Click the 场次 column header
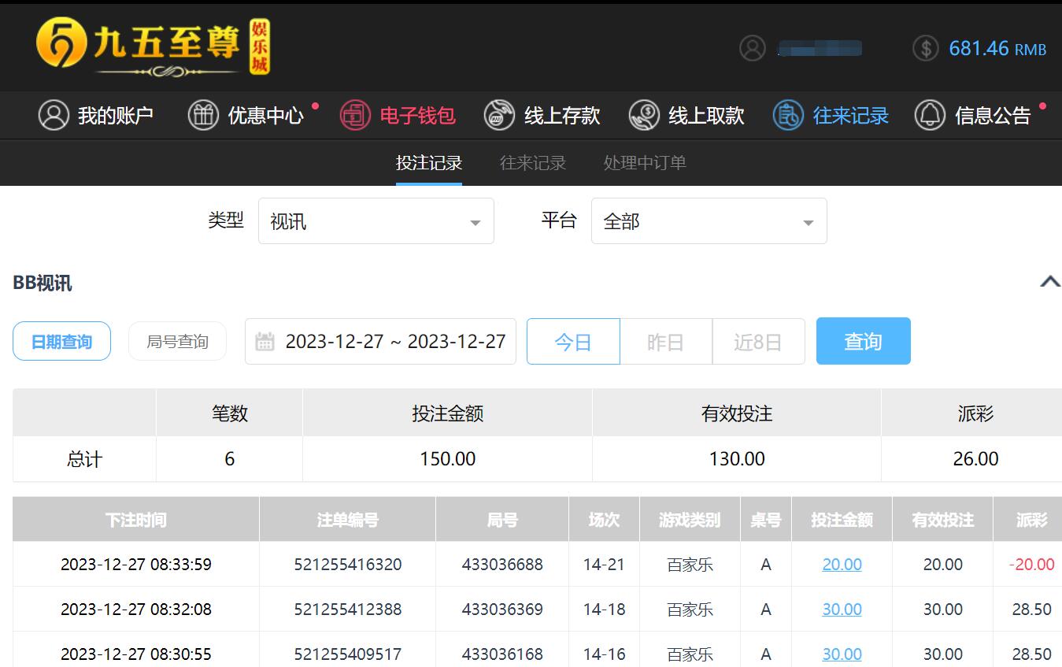This screenshot has width=1062, height=667. coord(604,520)
